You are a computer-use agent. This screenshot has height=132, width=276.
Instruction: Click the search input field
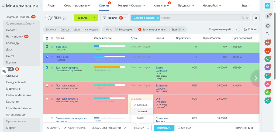pos(199,18)
